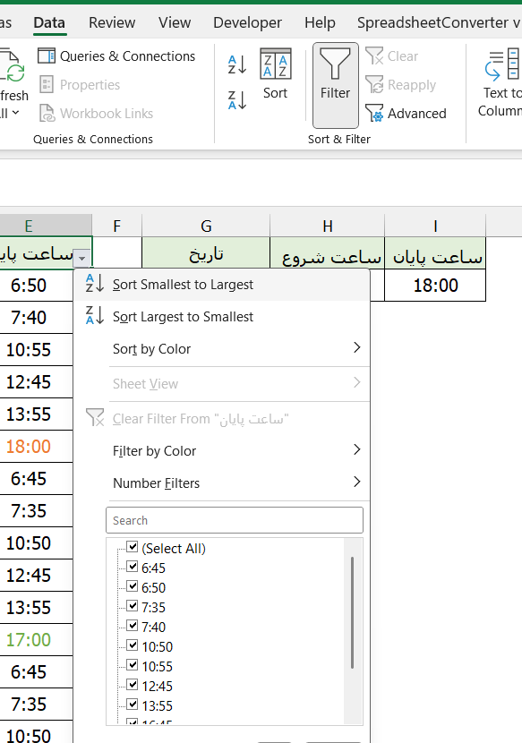This screenshot has height=743, width=522.
Task: Open Queries & Connections pane
Action: click(116, 56)
